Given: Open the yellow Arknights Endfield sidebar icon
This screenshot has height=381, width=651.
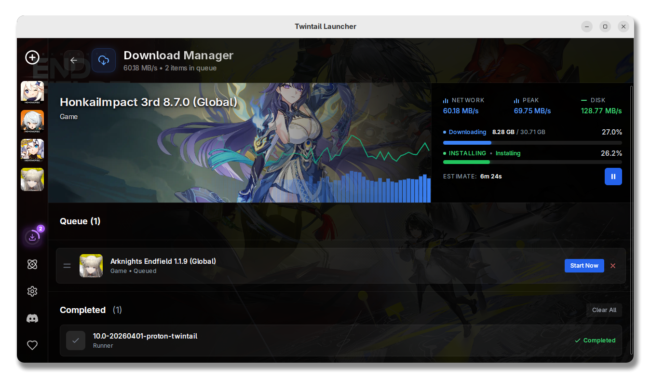Looking at the screenshot, I should point(32,179).
